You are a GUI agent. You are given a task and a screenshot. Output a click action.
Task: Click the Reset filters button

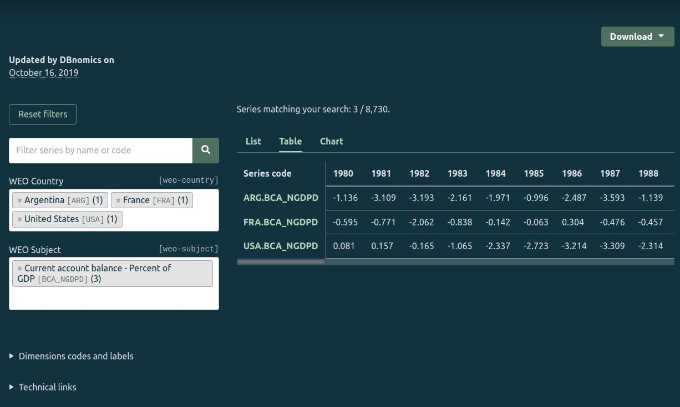coord(43,114)
